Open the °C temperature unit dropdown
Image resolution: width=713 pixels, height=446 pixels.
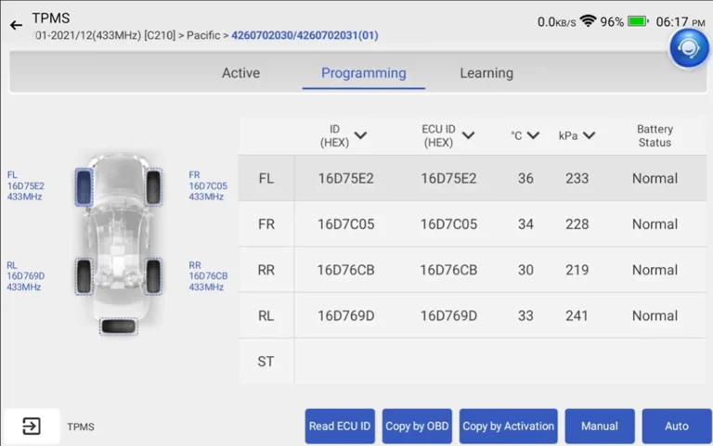coord(533,135)
